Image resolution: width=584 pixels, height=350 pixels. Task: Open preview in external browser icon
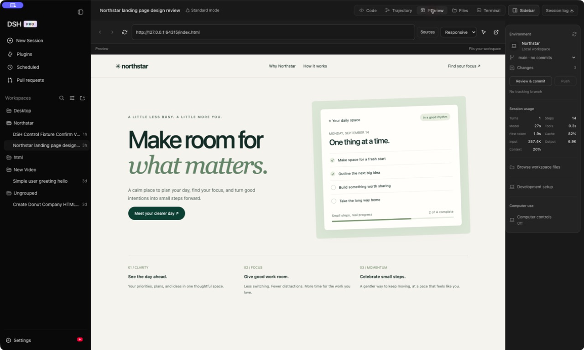pos(496,32)
